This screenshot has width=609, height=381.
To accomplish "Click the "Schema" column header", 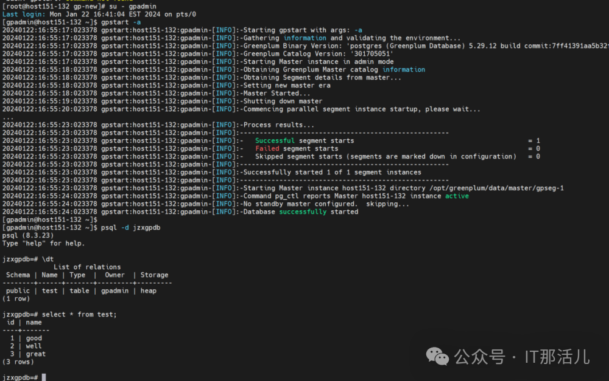I will coord(18,275).
